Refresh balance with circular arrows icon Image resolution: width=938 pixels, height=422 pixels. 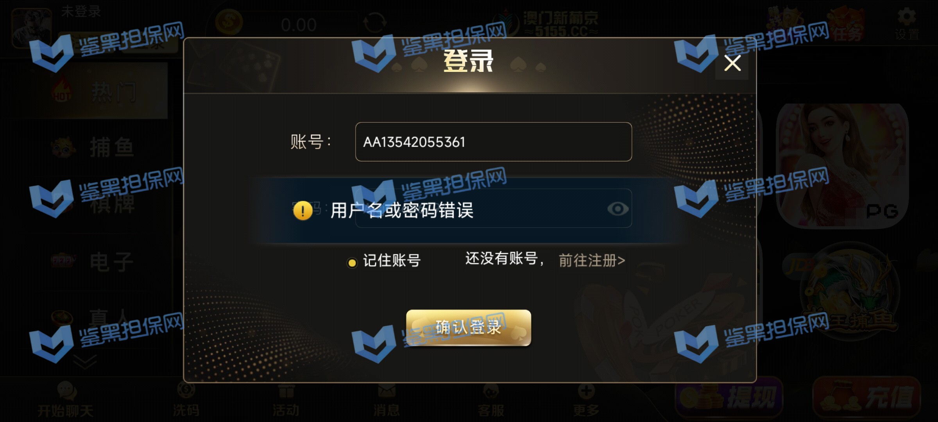point(374,23)
